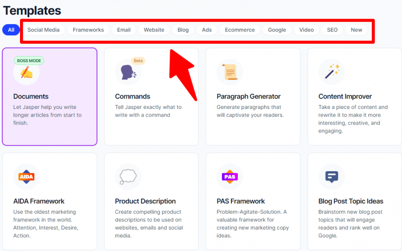Click 'Let Jasper help you write' description

(x=47, y=115)
